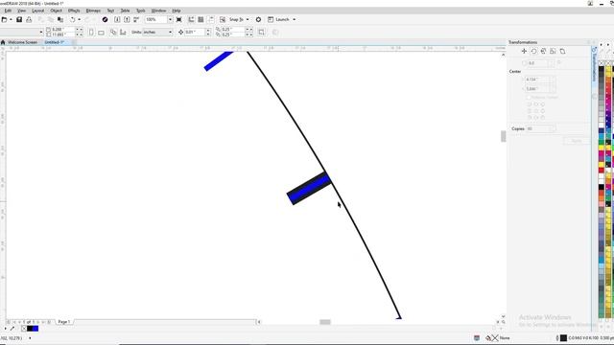Click the All pages icon
This screenshot has height=345, width=614.
pos(113,32)
